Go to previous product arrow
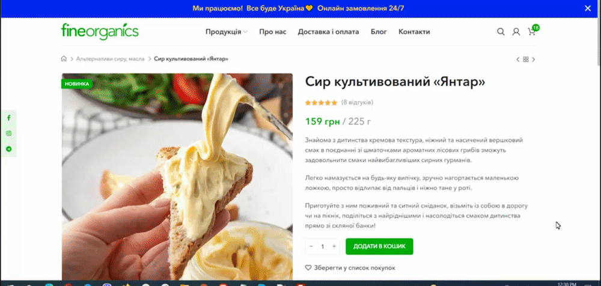Image resolution: width=601 pixels, height=286 pixels. 518,59
